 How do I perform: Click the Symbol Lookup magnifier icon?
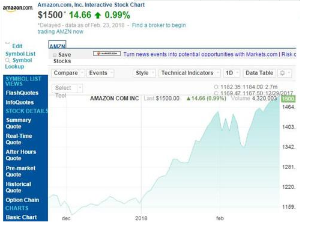point(7,60)
